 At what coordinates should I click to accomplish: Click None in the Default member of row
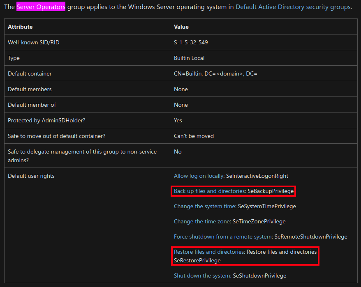tap(181, 105)
